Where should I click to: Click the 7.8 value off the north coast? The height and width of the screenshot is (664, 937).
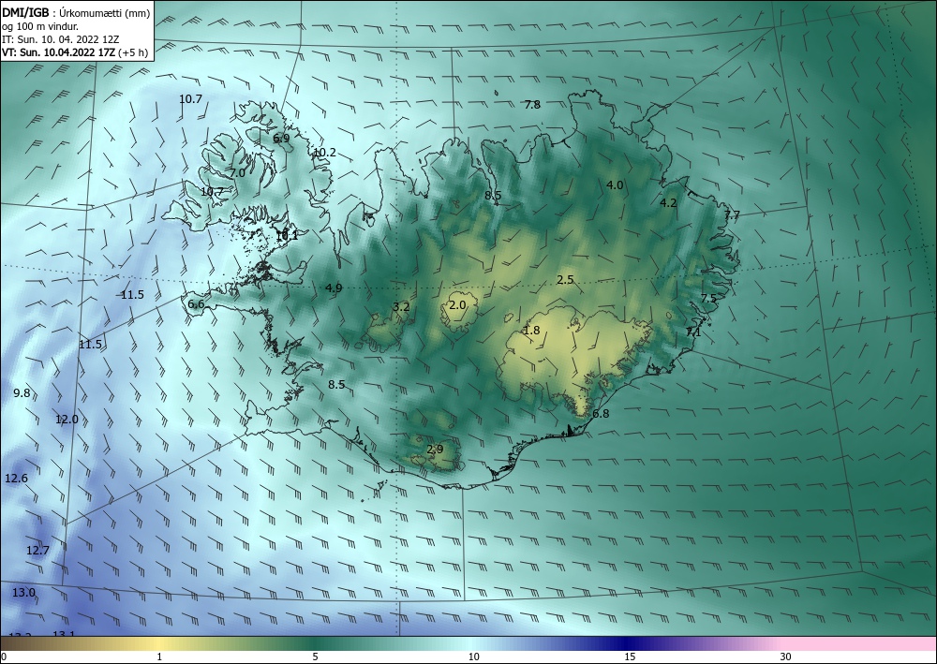pos(532,105)
